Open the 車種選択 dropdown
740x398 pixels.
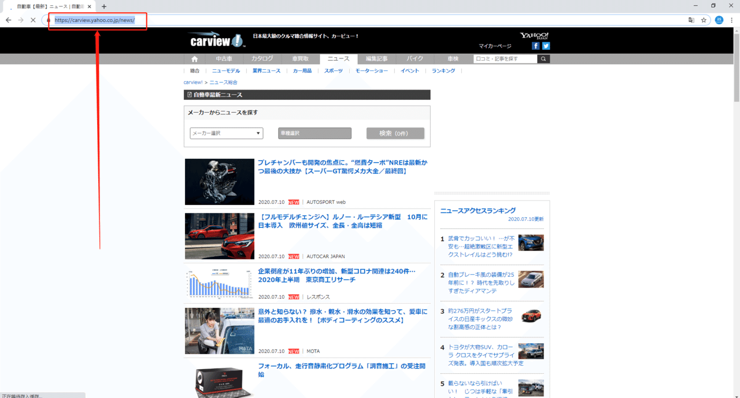(x=314, y=133)
